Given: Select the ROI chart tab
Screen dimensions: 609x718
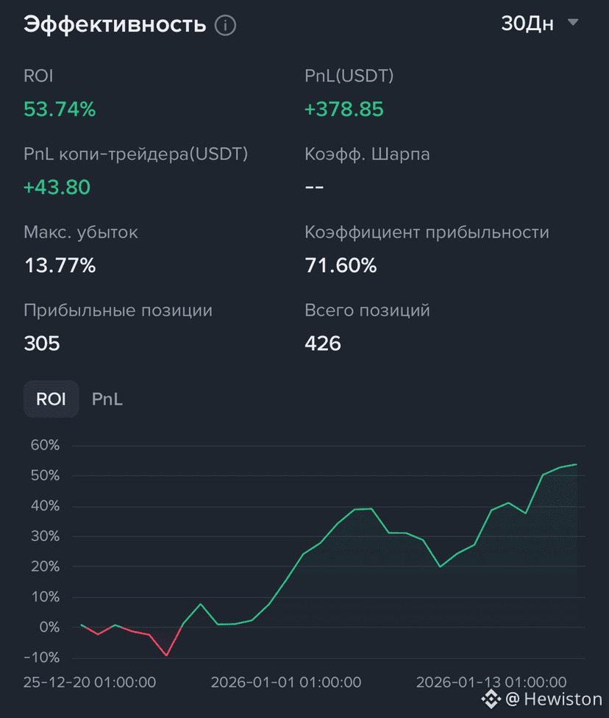Looking at the screenshot, I should [x=51, y=399].
